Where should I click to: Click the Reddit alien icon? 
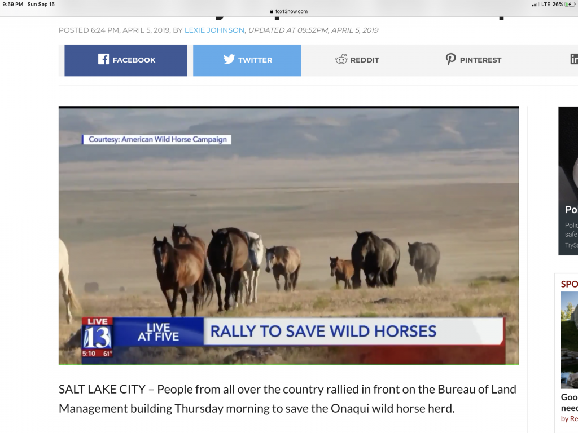tap(341, 59)
